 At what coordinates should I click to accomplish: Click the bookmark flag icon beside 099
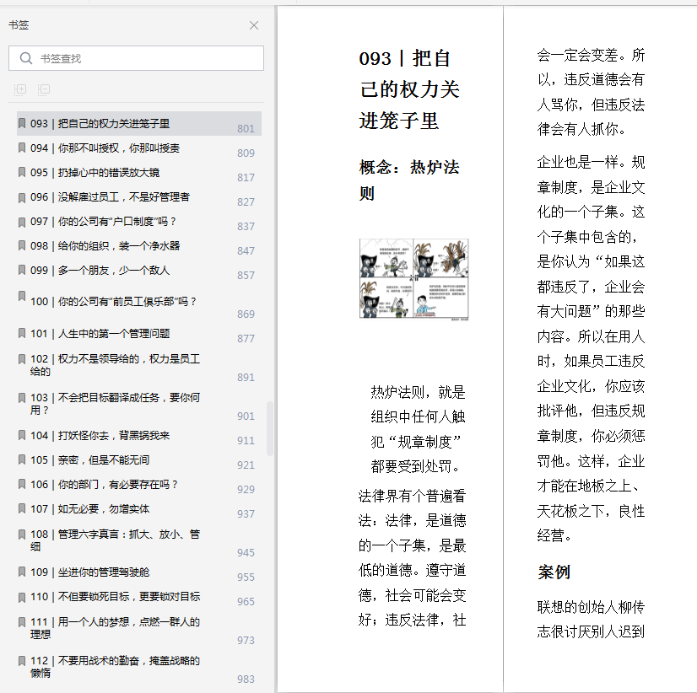point(22,270)
